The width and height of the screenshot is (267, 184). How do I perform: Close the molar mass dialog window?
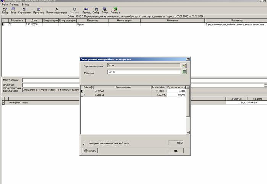coord(188,60)
